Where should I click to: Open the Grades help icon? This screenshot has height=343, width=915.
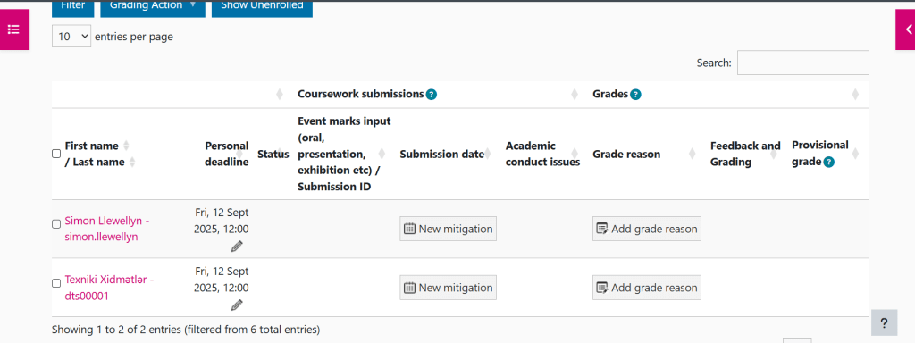(635, 94)
